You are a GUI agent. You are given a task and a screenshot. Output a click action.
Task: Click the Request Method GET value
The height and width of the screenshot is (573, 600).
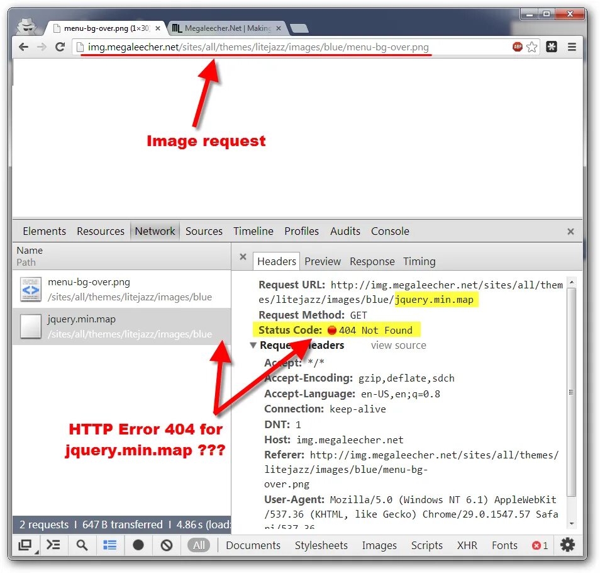coord(358,315)
